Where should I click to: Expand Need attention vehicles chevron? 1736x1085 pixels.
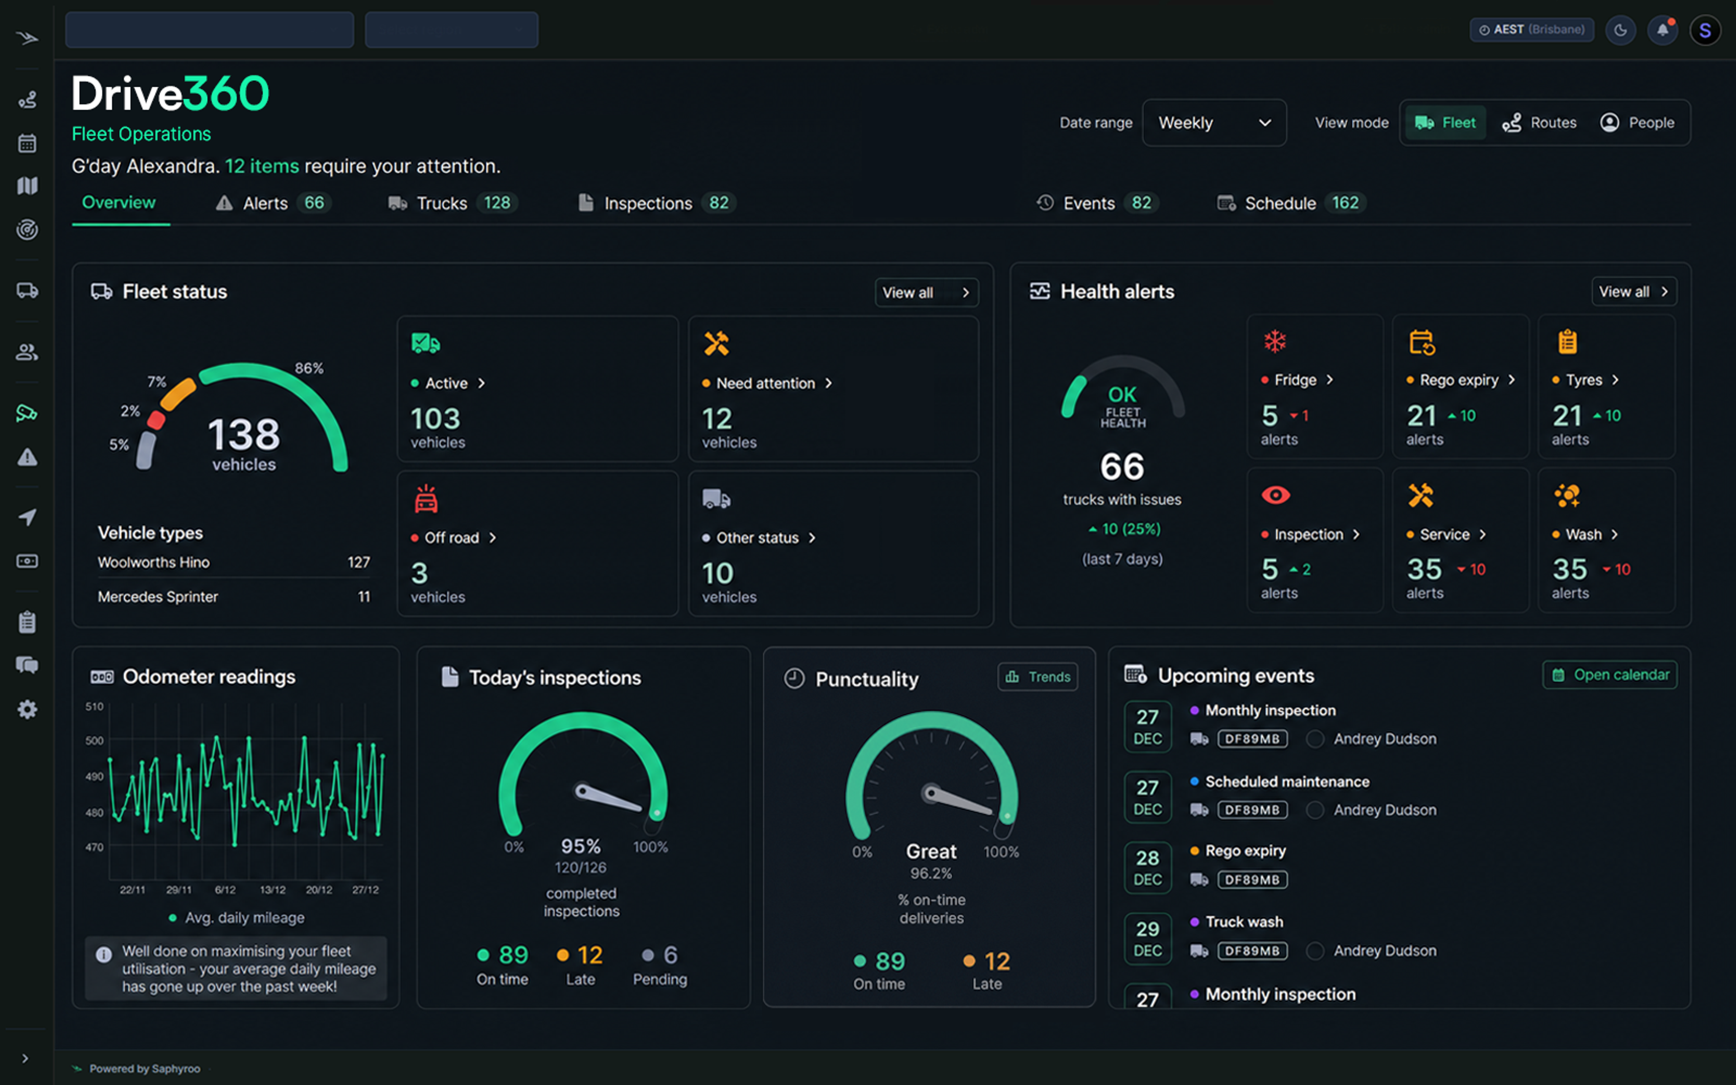829,383
